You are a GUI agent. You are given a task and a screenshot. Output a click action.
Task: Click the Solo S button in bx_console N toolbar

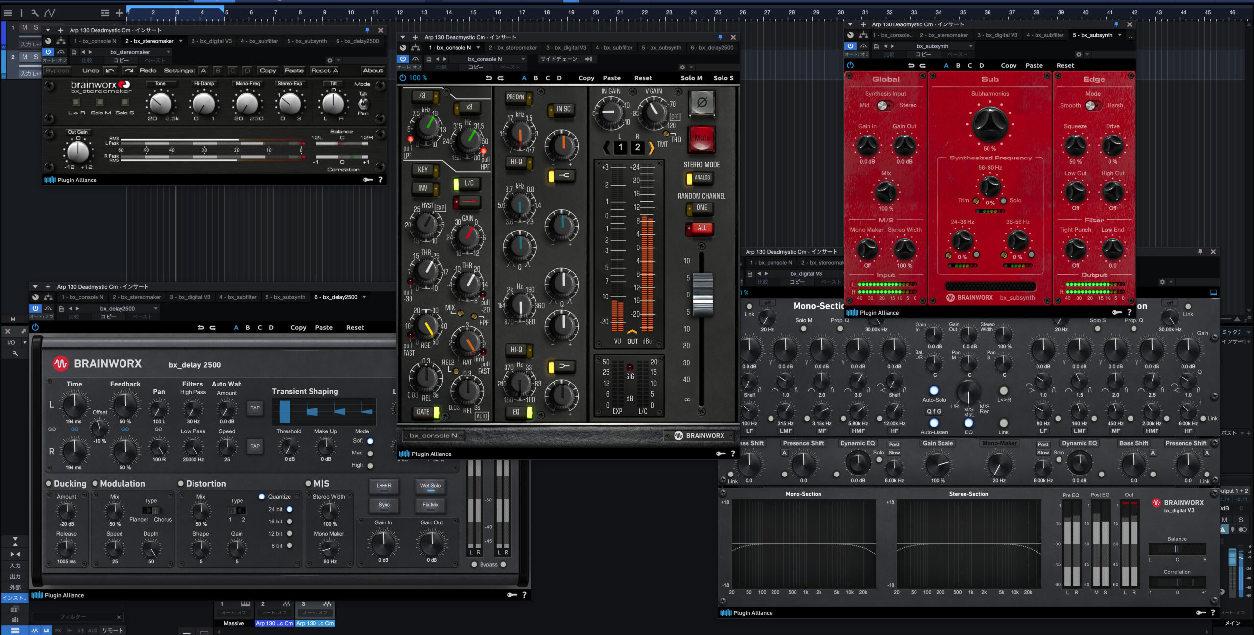coord(723,78)
